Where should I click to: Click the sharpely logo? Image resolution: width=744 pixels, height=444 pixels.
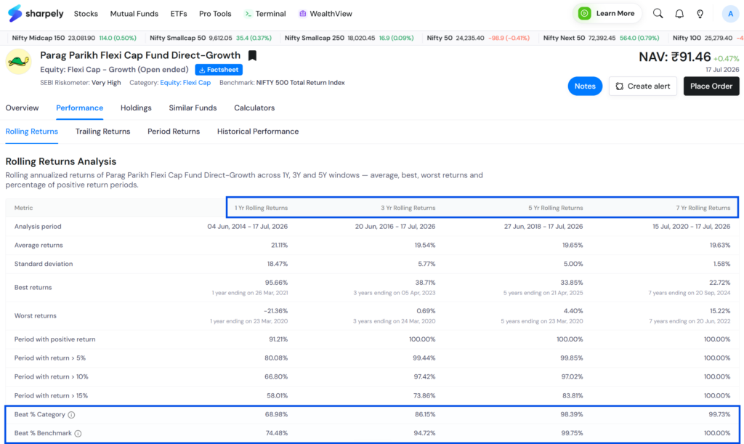(x=36, y=13)
